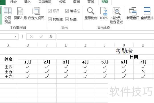Expand the Name Box dropdown arrow

15,36
